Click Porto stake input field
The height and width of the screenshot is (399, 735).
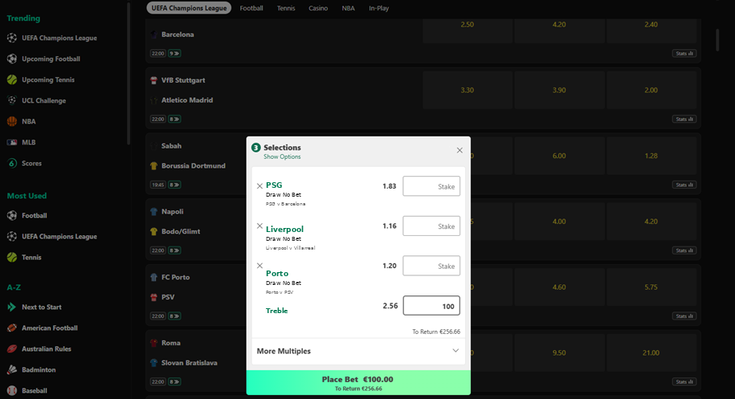(x=431, y=266)
